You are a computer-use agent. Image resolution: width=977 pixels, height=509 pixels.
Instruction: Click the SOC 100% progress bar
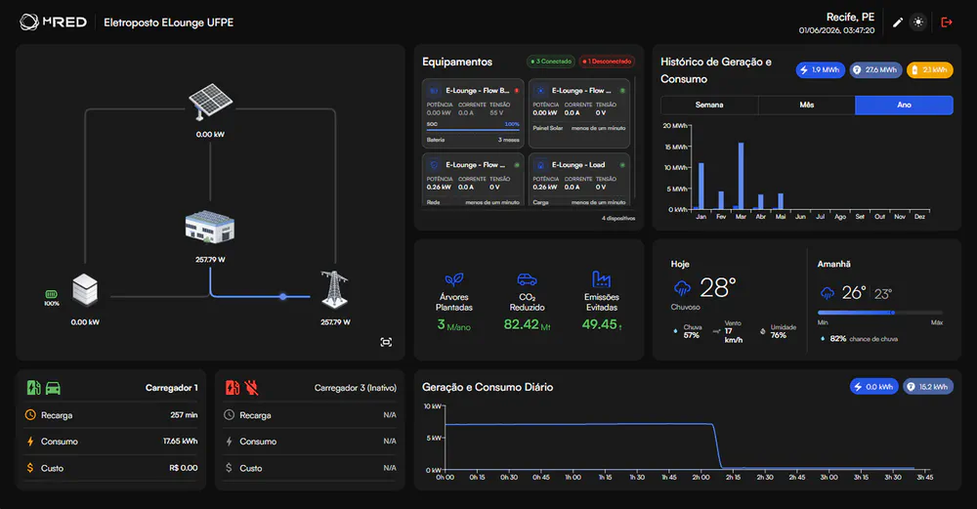tap(473, 130)
